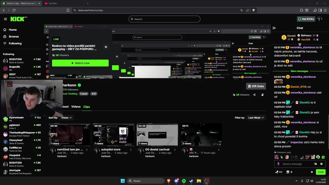Open the browser playlist music note icon
329x185 pixels.
(315, 10)
